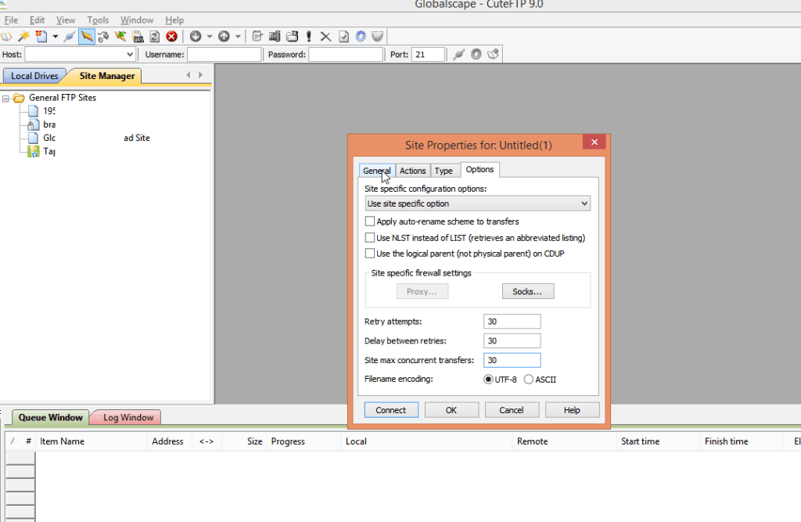This screenshot has width=801, height=522.
Task: Click the exclamation mark toolbar icon
Action: (309, 36)
